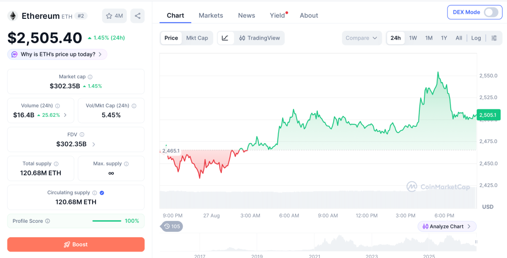Click the history clock icon labeled 105
Viewport: 507px width, 258px height.
pos(171,226)
